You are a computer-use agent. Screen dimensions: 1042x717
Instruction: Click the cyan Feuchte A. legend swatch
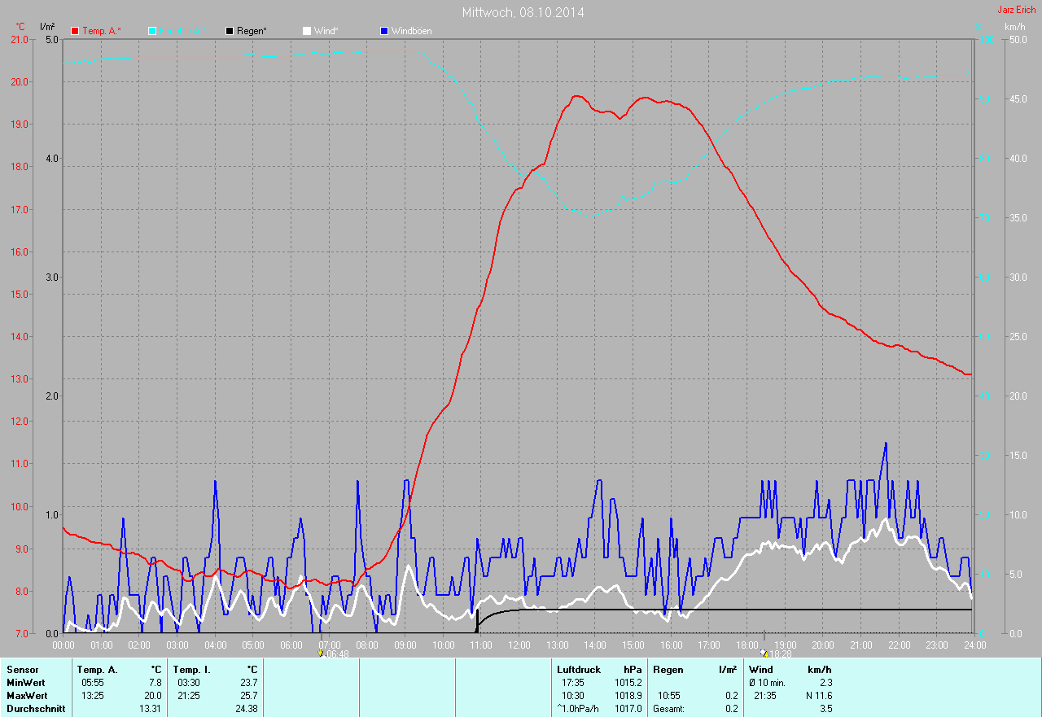coord(152,31)
